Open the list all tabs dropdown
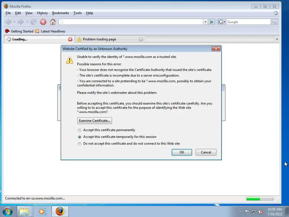 pyautogui.click(x=277, y=39)
